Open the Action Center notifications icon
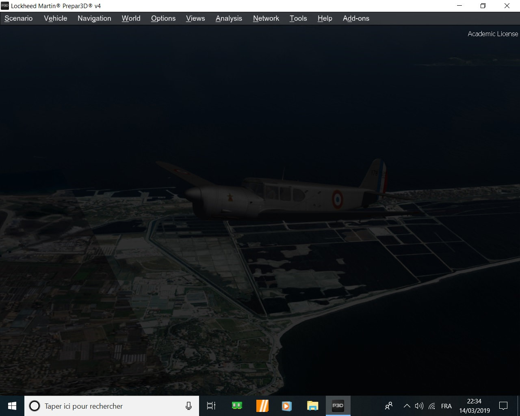 tap(503, 406)
